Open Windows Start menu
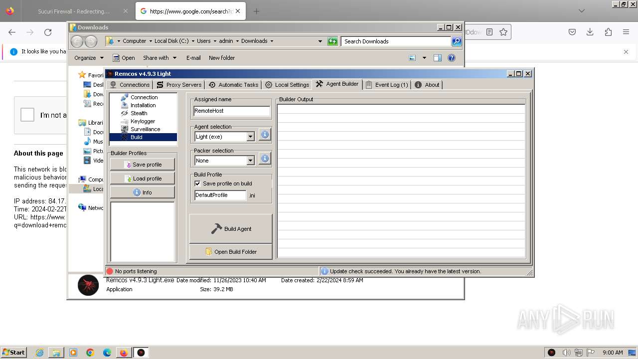 (x=14, y=352)
